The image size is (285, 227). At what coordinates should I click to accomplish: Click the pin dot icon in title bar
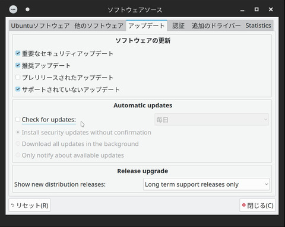point(27,9)
